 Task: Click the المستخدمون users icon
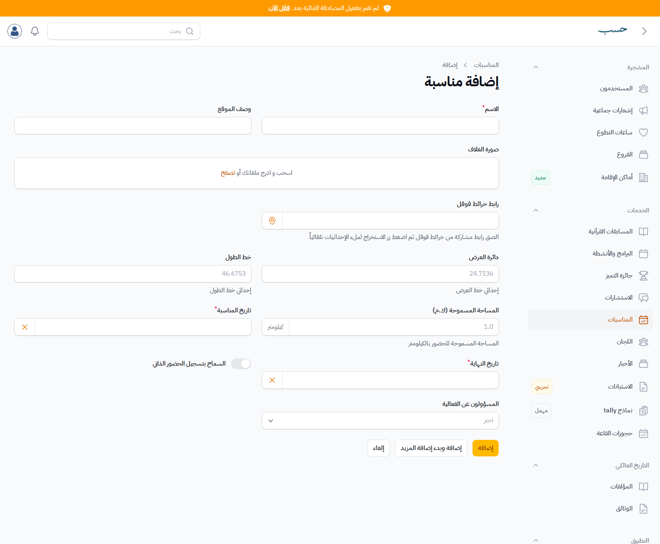(643, 89)
